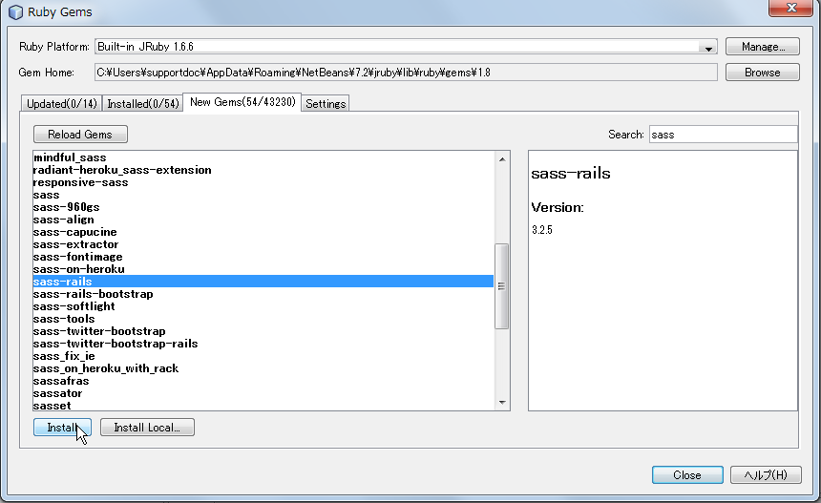Screen dimensions: 821x503
Task: Select radiant-heroku_sass-extension gem
Action: point(263,170)
